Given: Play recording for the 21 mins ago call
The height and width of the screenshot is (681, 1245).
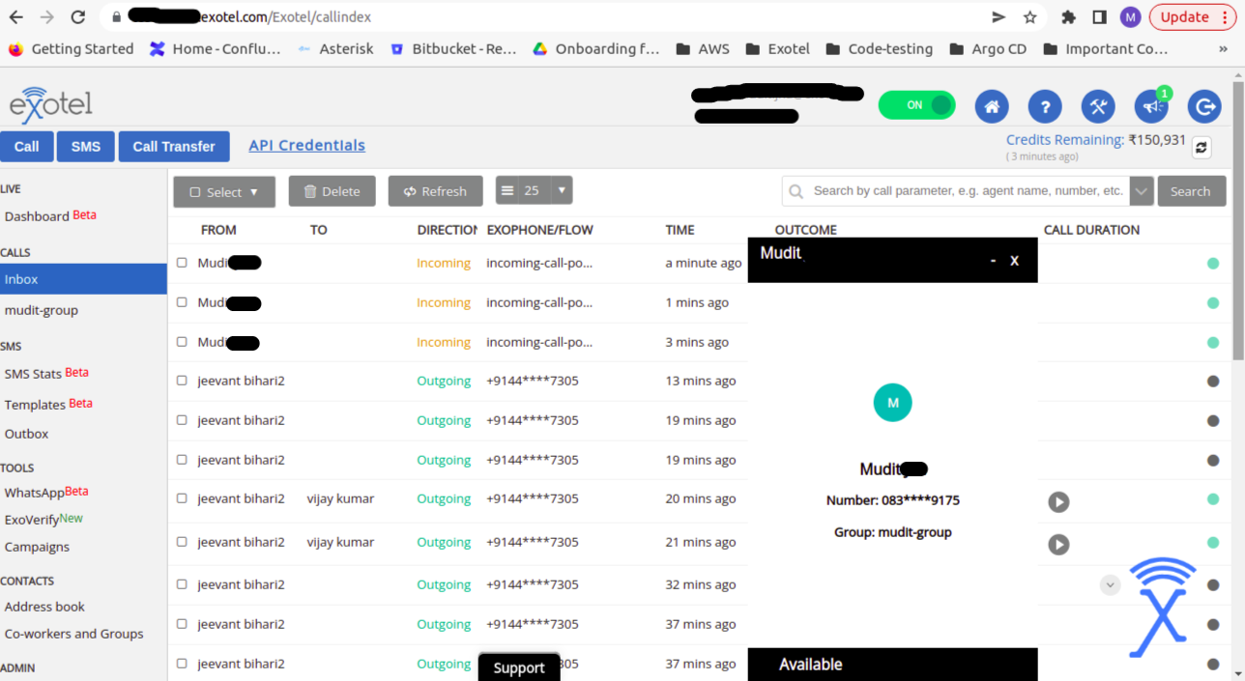Looking at the screenshot, I should (1059, 545).
